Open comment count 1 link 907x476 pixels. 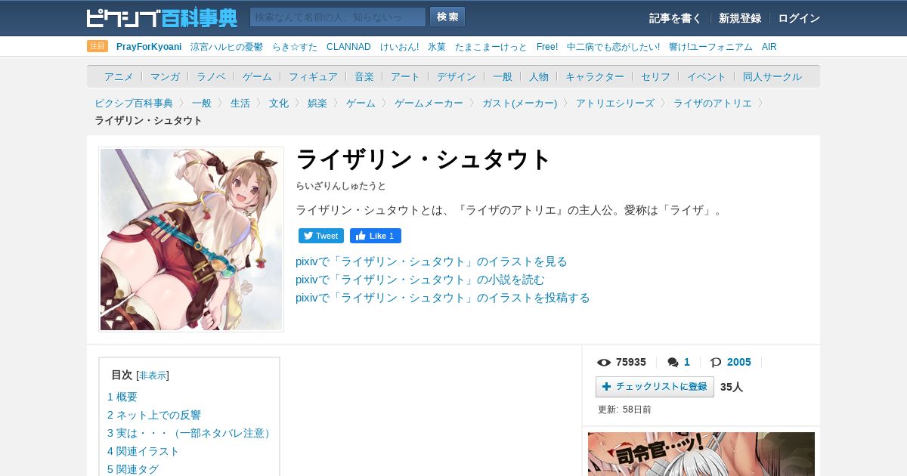[687, 362]
